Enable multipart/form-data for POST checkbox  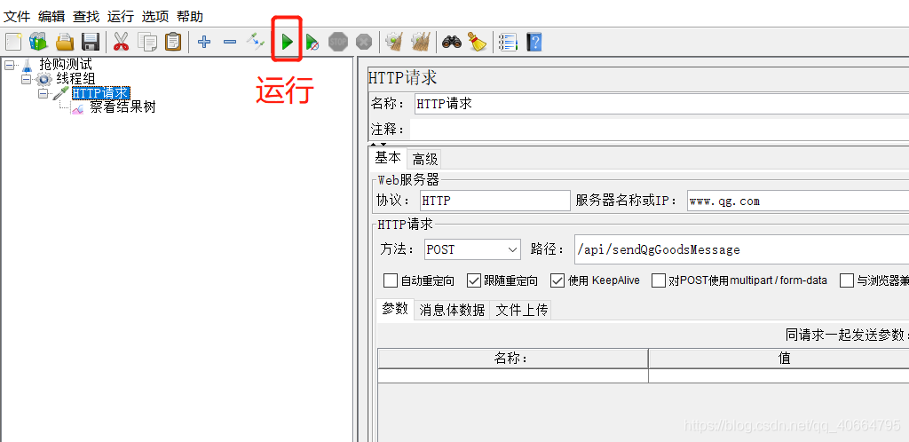[x=659, y=281]
